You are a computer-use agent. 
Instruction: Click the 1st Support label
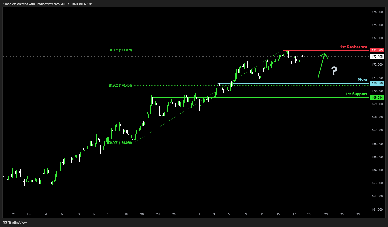tap(356, 94)
